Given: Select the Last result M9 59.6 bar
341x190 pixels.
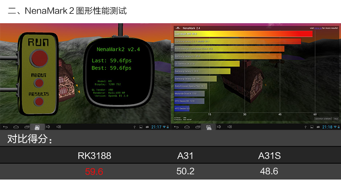Looking at the screenshot, I should tap(243, 34).
